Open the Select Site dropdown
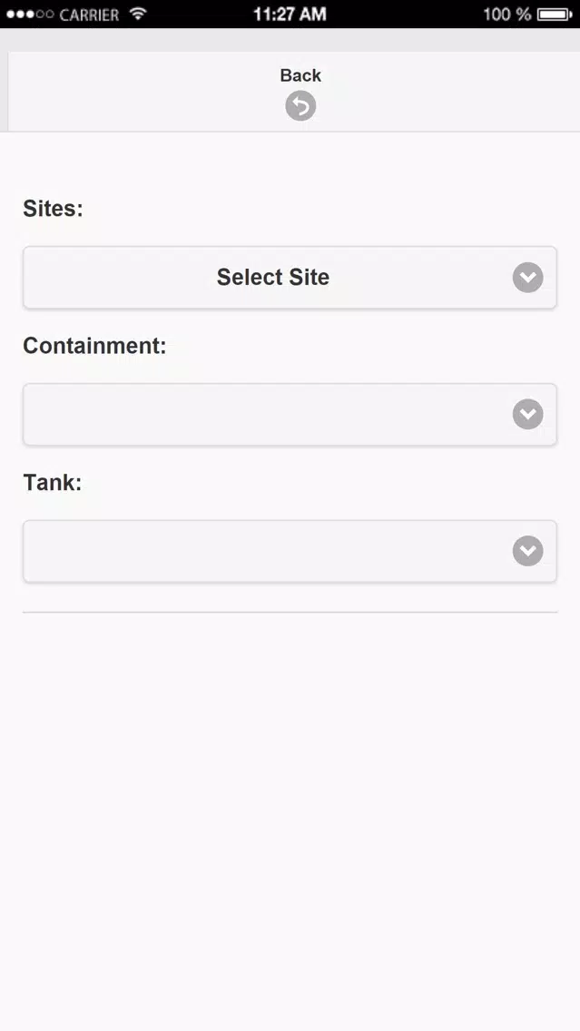The image size is (580, 1031). click(x=290, y=278)
